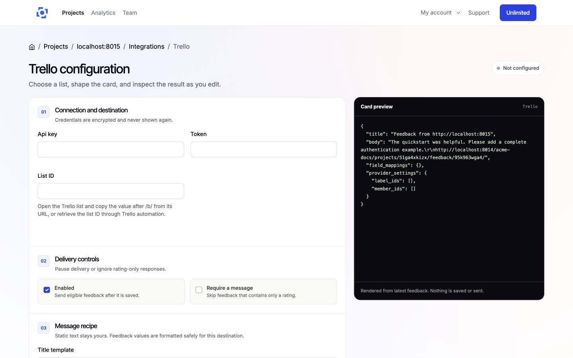573x358 pixels.
Task: Go to home via breadcrumb house icon
Action: (32, 47)
